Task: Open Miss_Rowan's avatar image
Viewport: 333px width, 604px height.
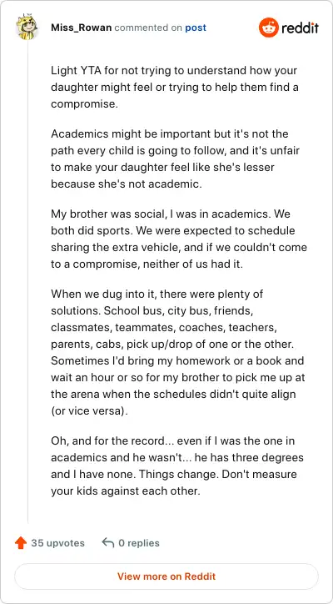Action: (x=27, y=27)
